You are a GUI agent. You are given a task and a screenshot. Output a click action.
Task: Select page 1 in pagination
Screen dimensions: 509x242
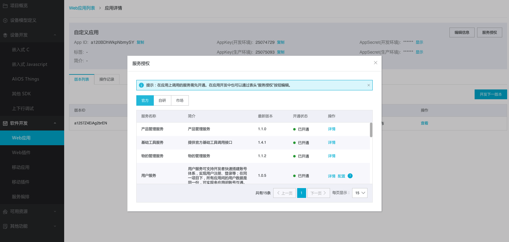[301, 193]
